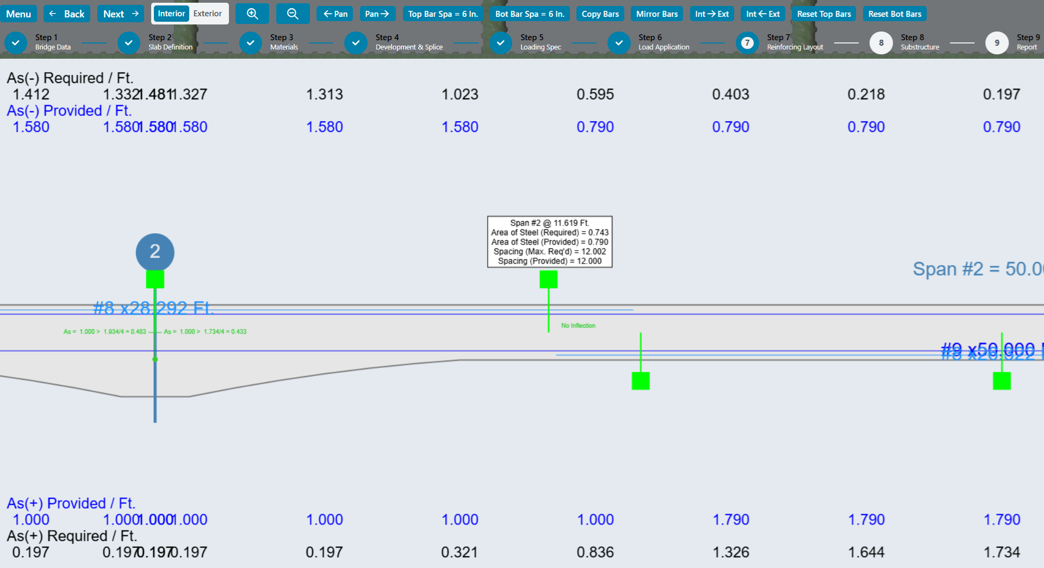Image resolution: width=1044 pixels, height=568 pixels.
Task: Click the support 2 circle marker
Action: pyautogui.click(x=155, y=252)
